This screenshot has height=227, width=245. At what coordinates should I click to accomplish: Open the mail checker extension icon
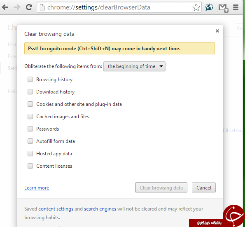click(223, 8)
